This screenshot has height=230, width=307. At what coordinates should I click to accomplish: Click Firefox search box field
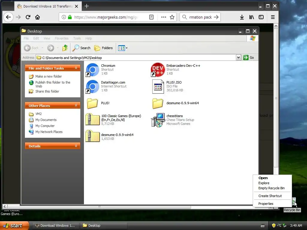pyautogui.click(x=200, y=17)
